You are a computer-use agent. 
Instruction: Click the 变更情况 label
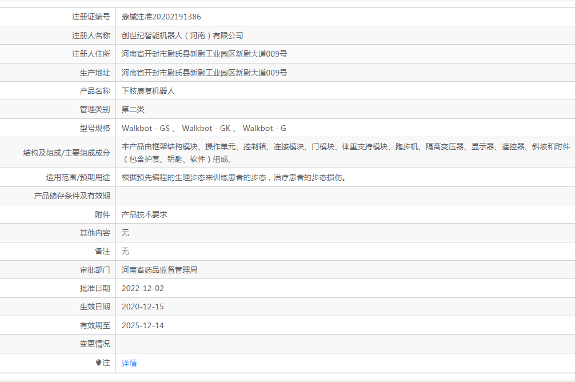point(95,344)
